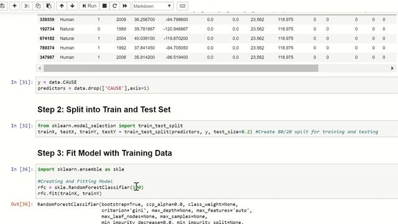Click the rfc.fit(trainX, trainY) line

point(70,194)
